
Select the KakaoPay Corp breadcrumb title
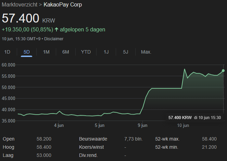click(63, 5)
